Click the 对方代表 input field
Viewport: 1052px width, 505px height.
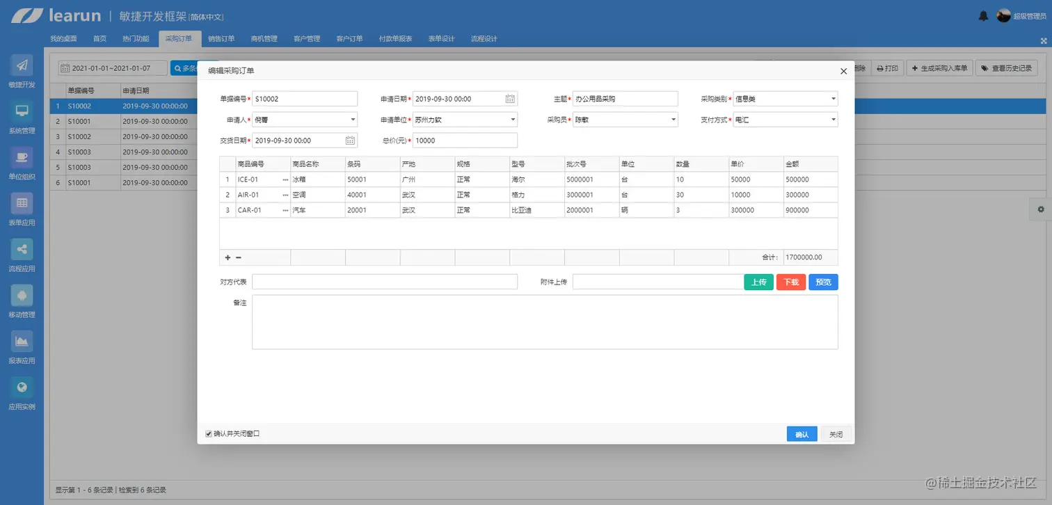pos(385,282)
